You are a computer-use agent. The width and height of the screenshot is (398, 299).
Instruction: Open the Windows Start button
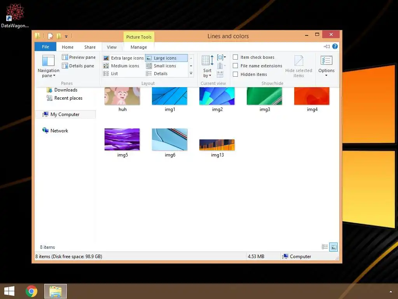[9, 291]
